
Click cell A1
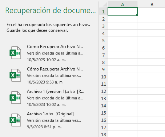(x=122, y=12)
